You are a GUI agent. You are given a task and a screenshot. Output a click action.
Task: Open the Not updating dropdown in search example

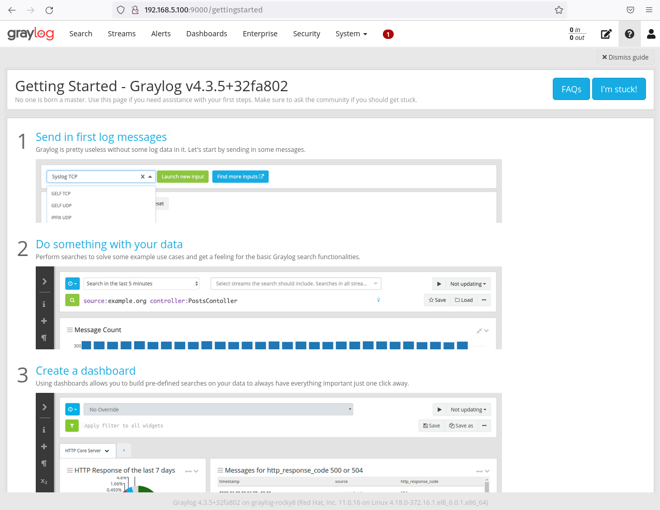pos(468,284)
